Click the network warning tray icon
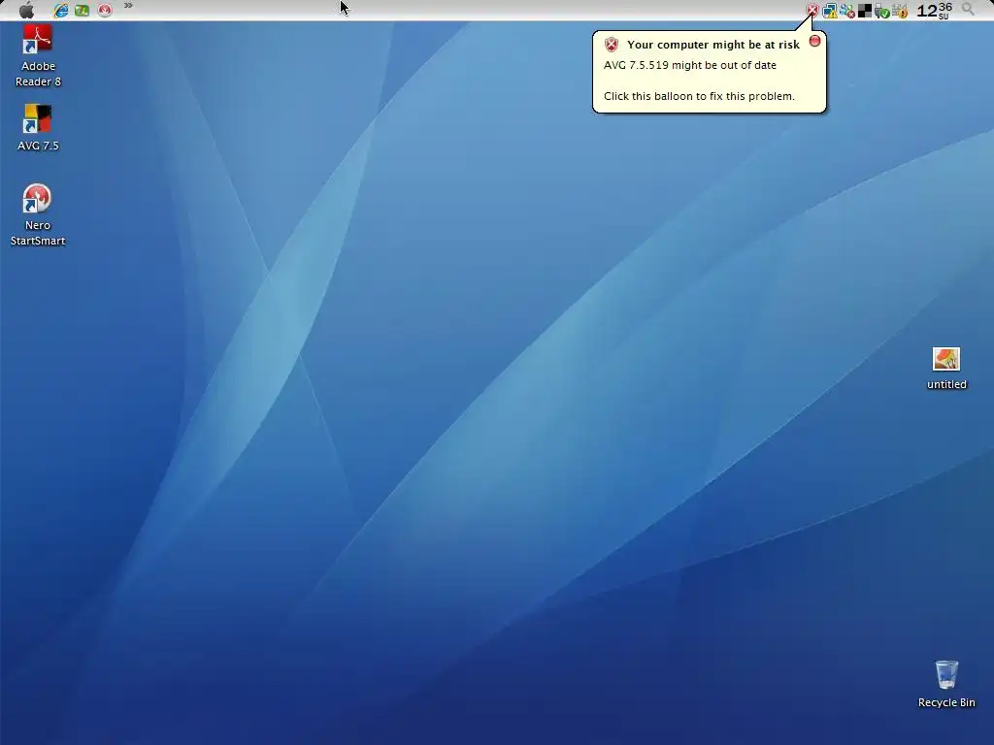 pos(830,10)
